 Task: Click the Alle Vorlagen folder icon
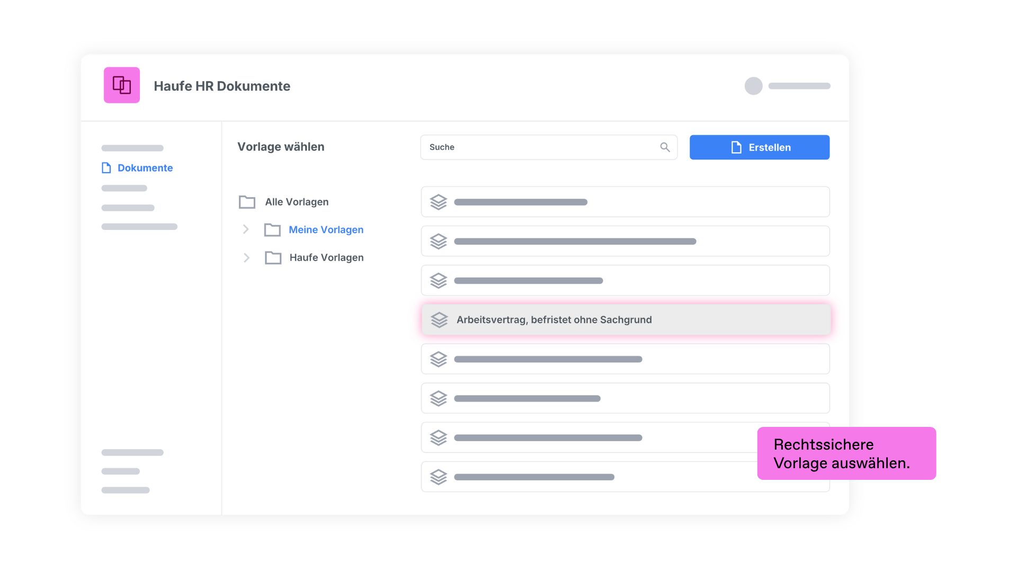pos(247,202)
